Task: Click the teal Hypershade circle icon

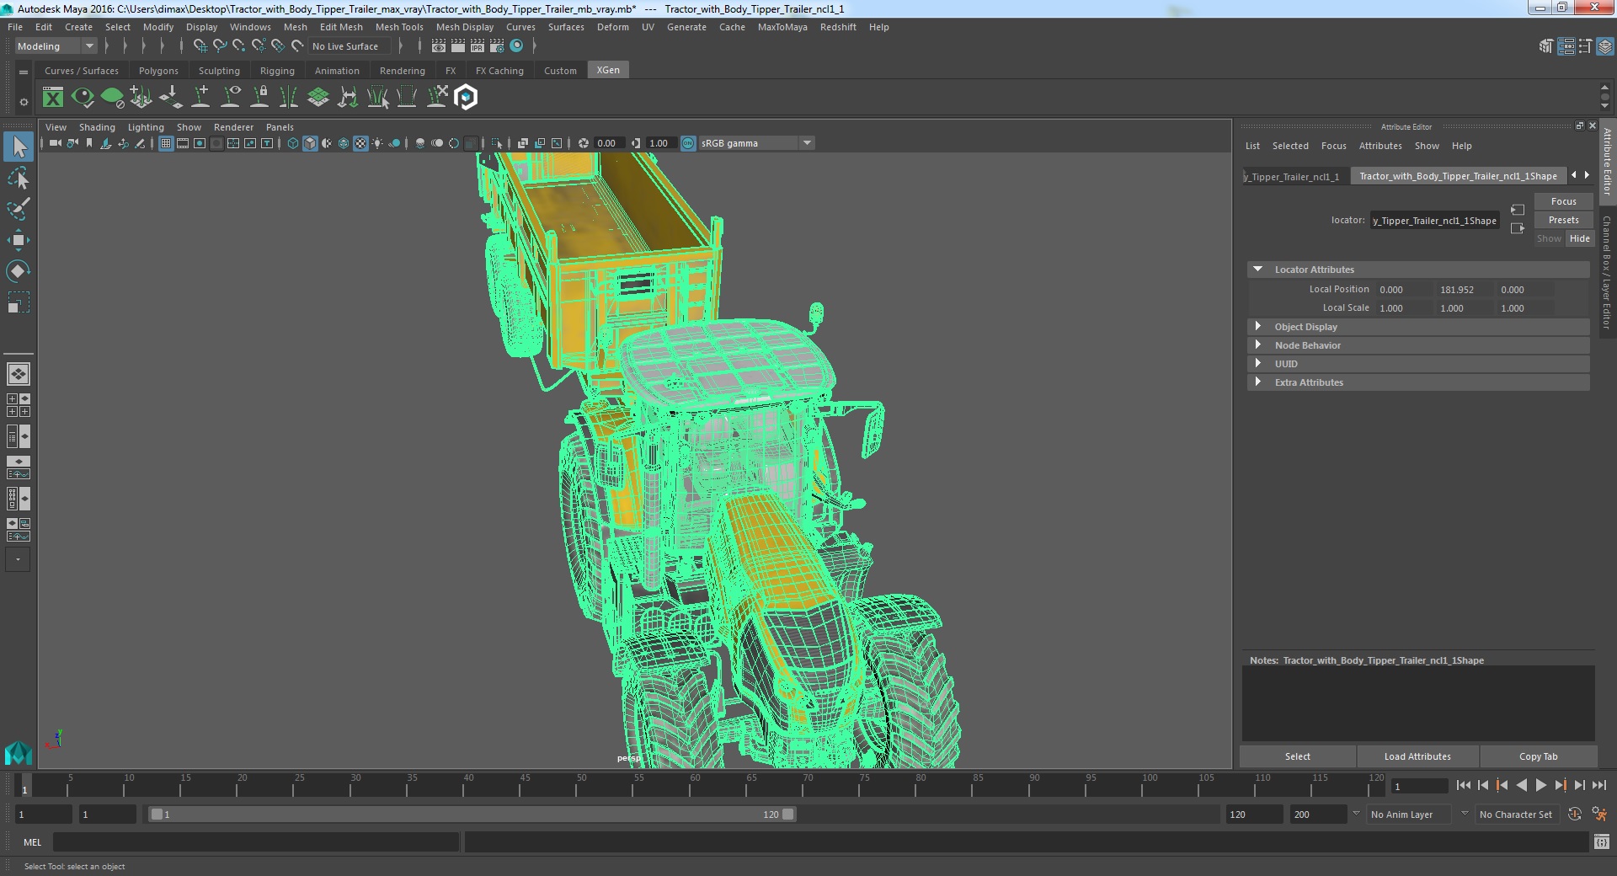Action: pyautogui.click(x=516, y=46)
